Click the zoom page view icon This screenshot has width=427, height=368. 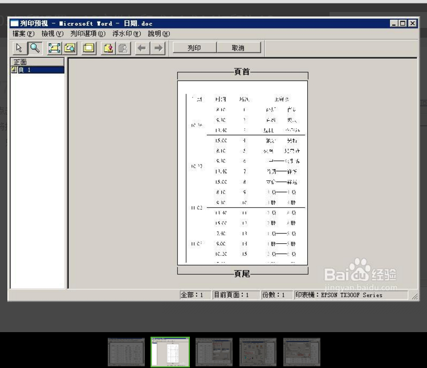[x=70, y=48]
